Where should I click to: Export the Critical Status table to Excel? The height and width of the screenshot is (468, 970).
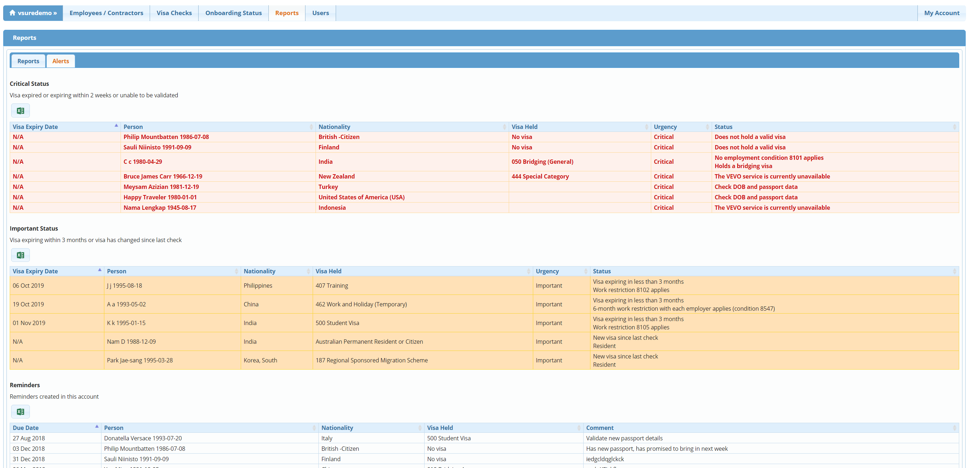(21, 110)
